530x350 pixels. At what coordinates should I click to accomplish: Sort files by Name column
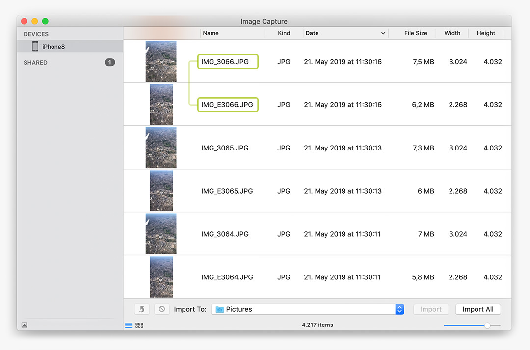tap(232, 33)
